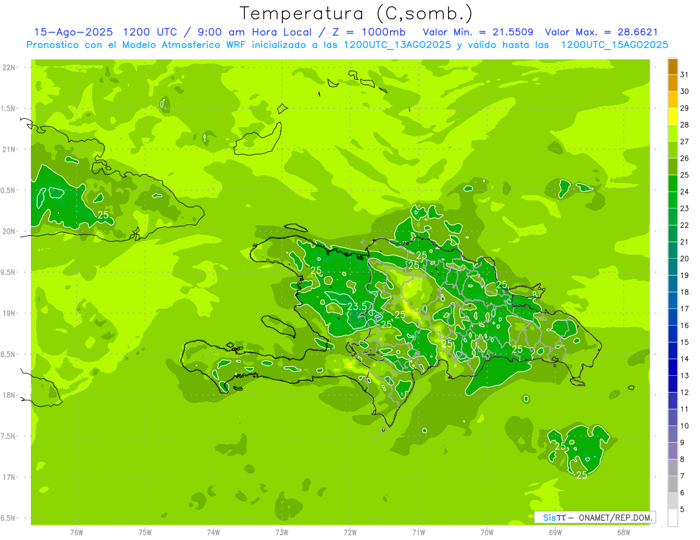700x540 pixels.
Task: Click colorbar value label "28"
Action: pos(685,125)
